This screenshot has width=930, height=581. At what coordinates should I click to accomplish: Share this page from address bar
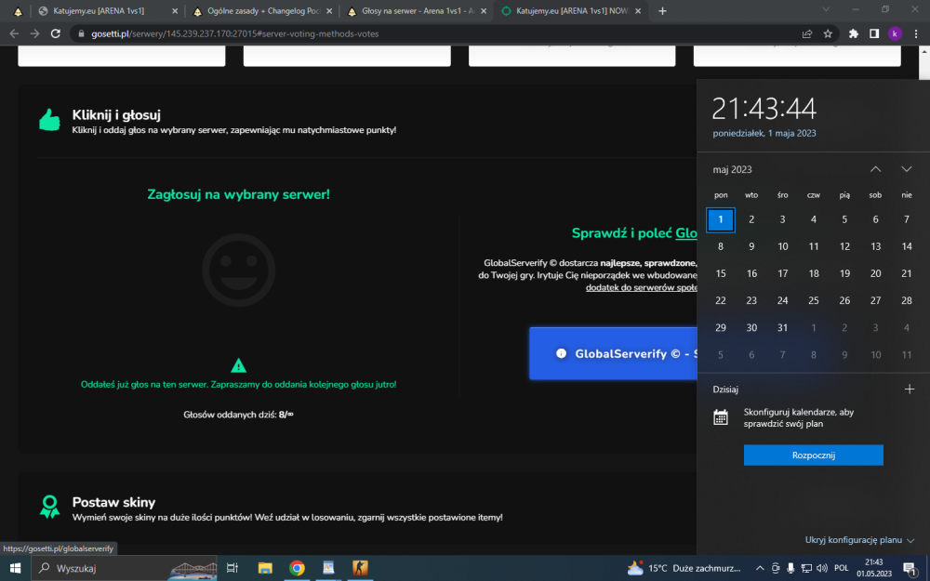[x=807, y=33]
